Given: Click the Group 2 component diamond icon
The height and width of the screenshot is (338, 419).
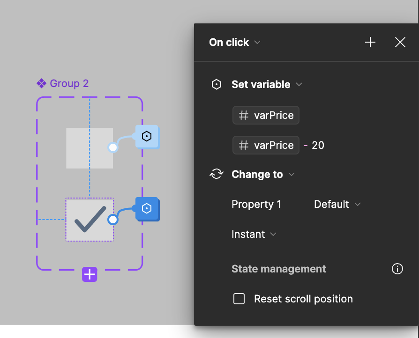Looking at the screenshot, I should [x=41, y=84].
